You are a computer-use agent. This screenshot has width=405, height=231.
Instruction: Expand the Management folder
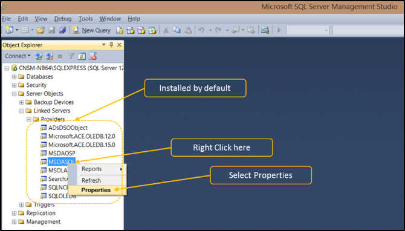15,222
